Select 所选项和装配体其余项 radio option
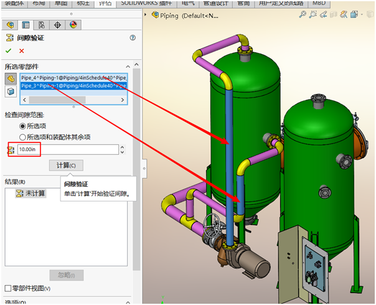The image size is (376, 305). pyautogui.click(x=23, y=137)
